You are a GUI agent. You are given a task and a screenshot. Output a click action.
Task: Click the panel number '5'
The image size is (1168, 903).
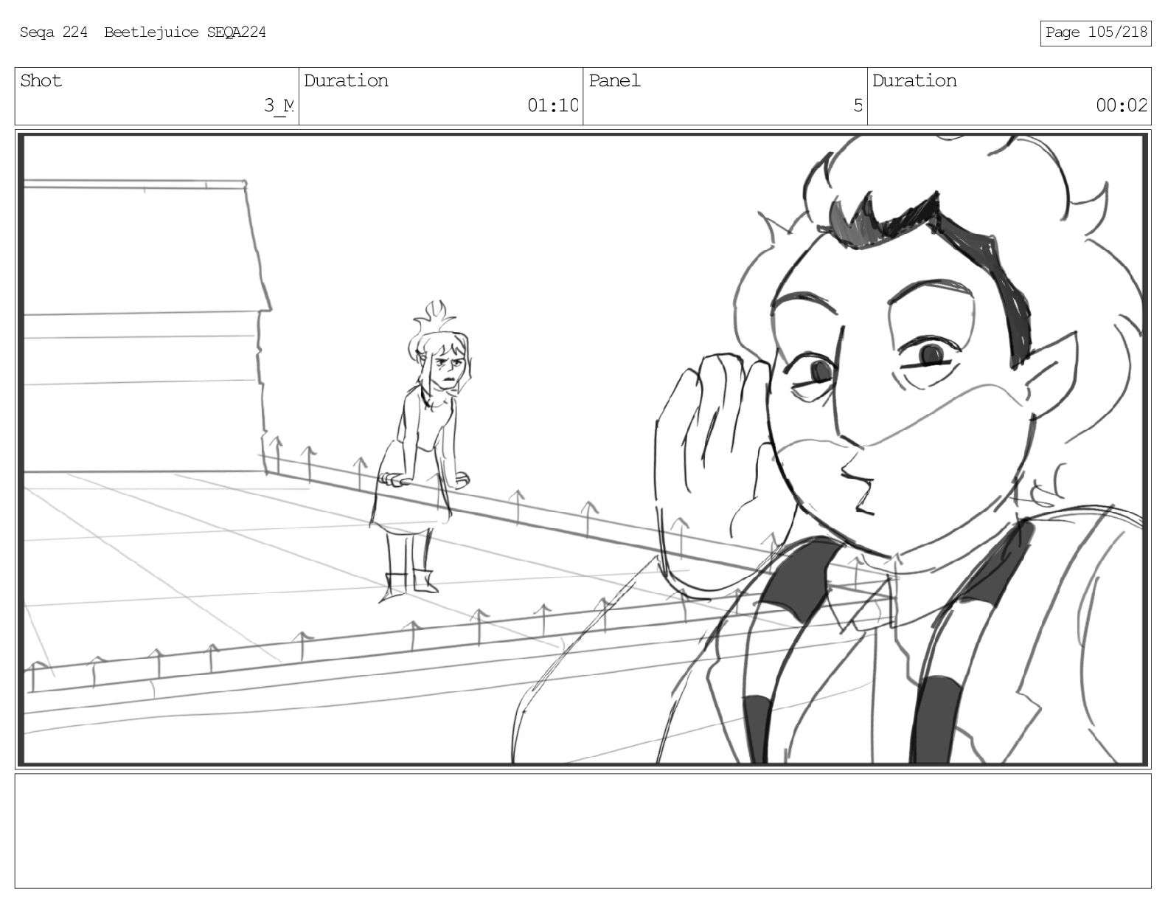858,105
